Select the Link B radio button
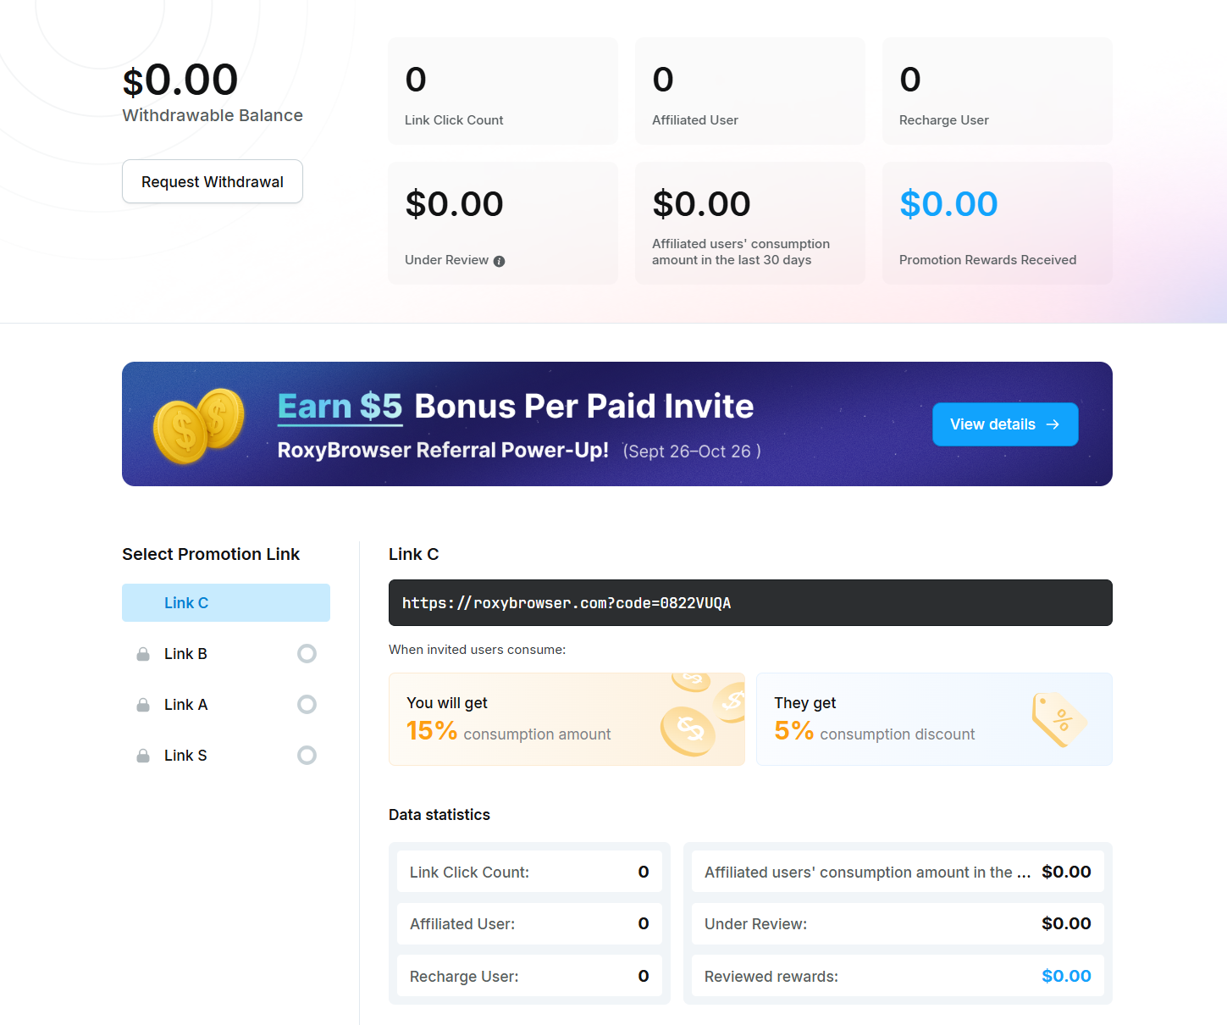Image resolution: width=1227 pixels, height=1025 pixels. [307, 654]
